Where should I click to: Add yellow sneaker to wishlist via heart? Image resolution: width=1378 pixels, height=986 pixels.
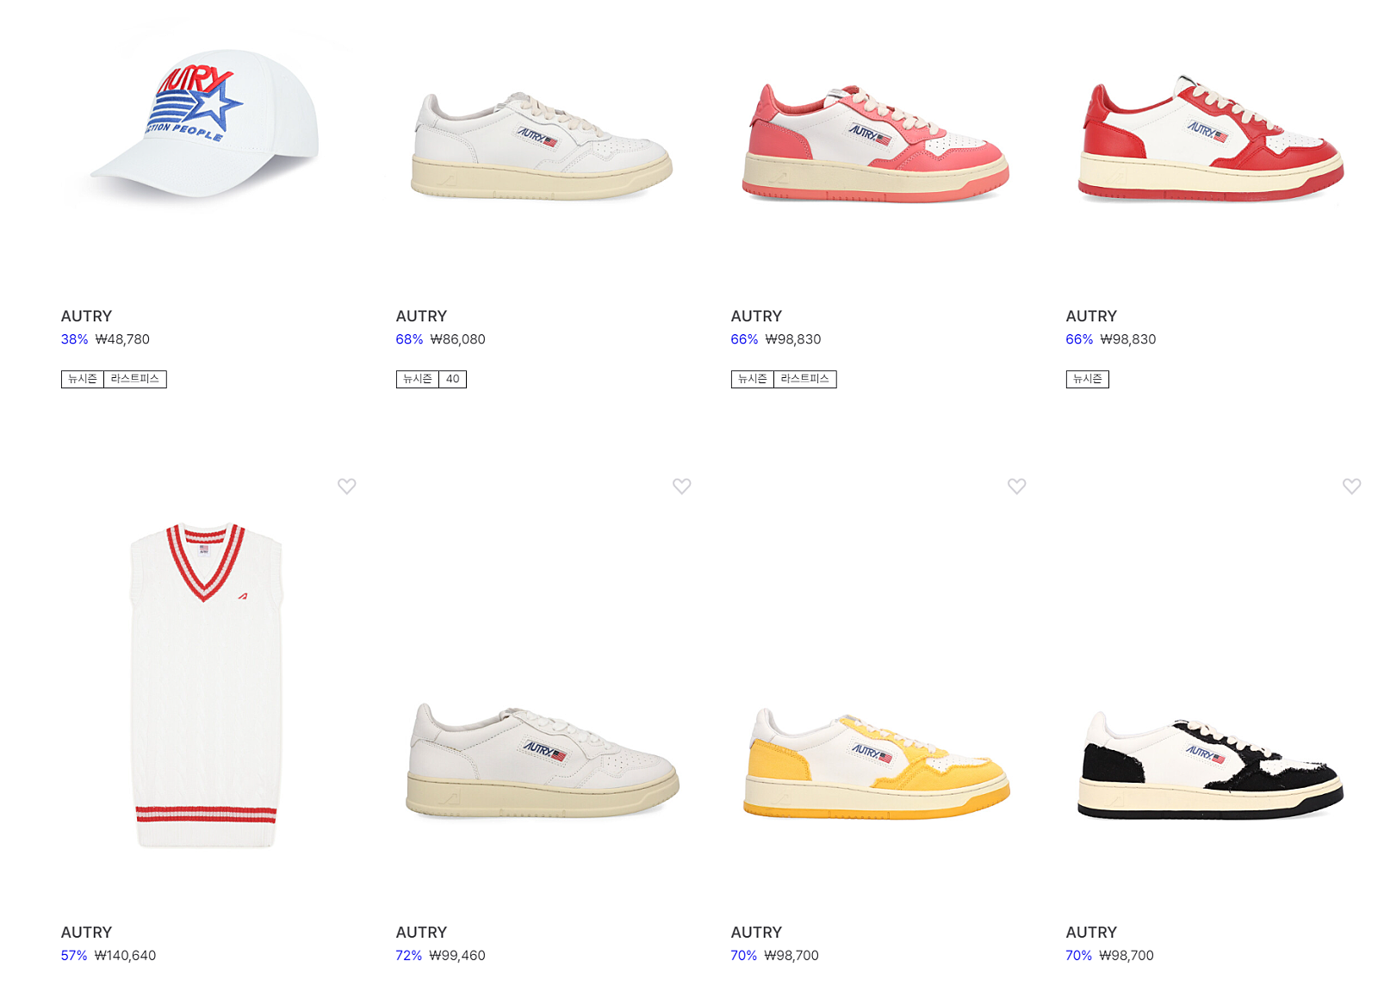click(1016, 486)
